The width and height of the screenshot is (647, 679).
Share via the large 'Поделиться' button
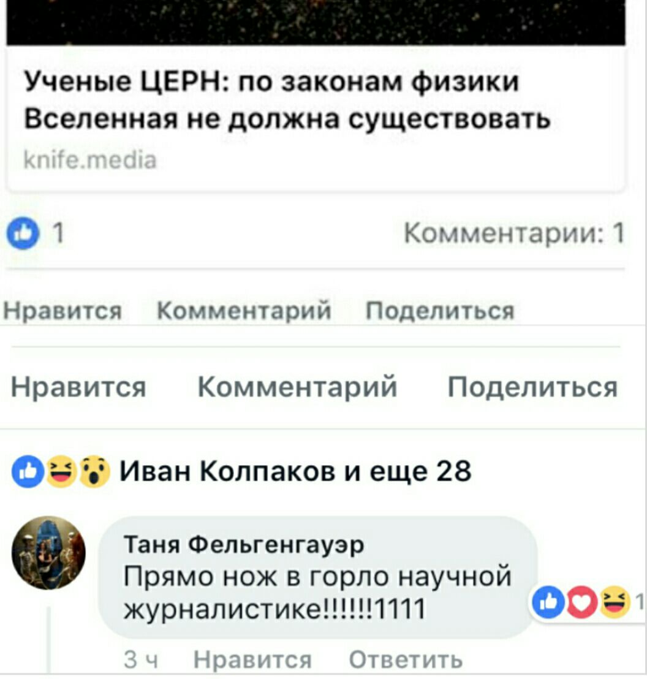pos(532,387)
